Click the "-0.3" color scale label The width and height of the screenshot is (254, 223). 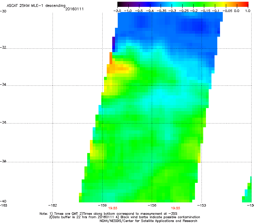coord(172,11)
